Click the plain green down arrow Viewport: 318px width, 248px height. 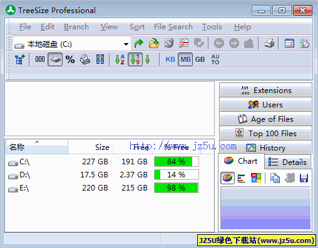148,59
